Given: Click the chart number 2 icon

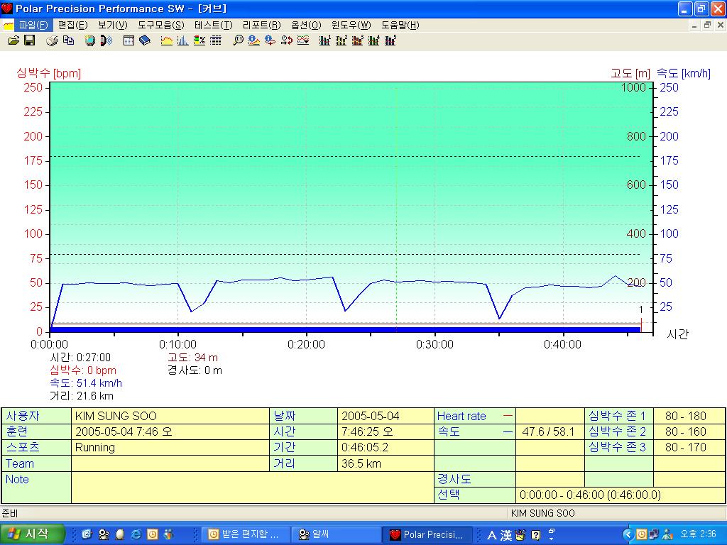Looking at the screenshot, I should (x=341, y=40).
